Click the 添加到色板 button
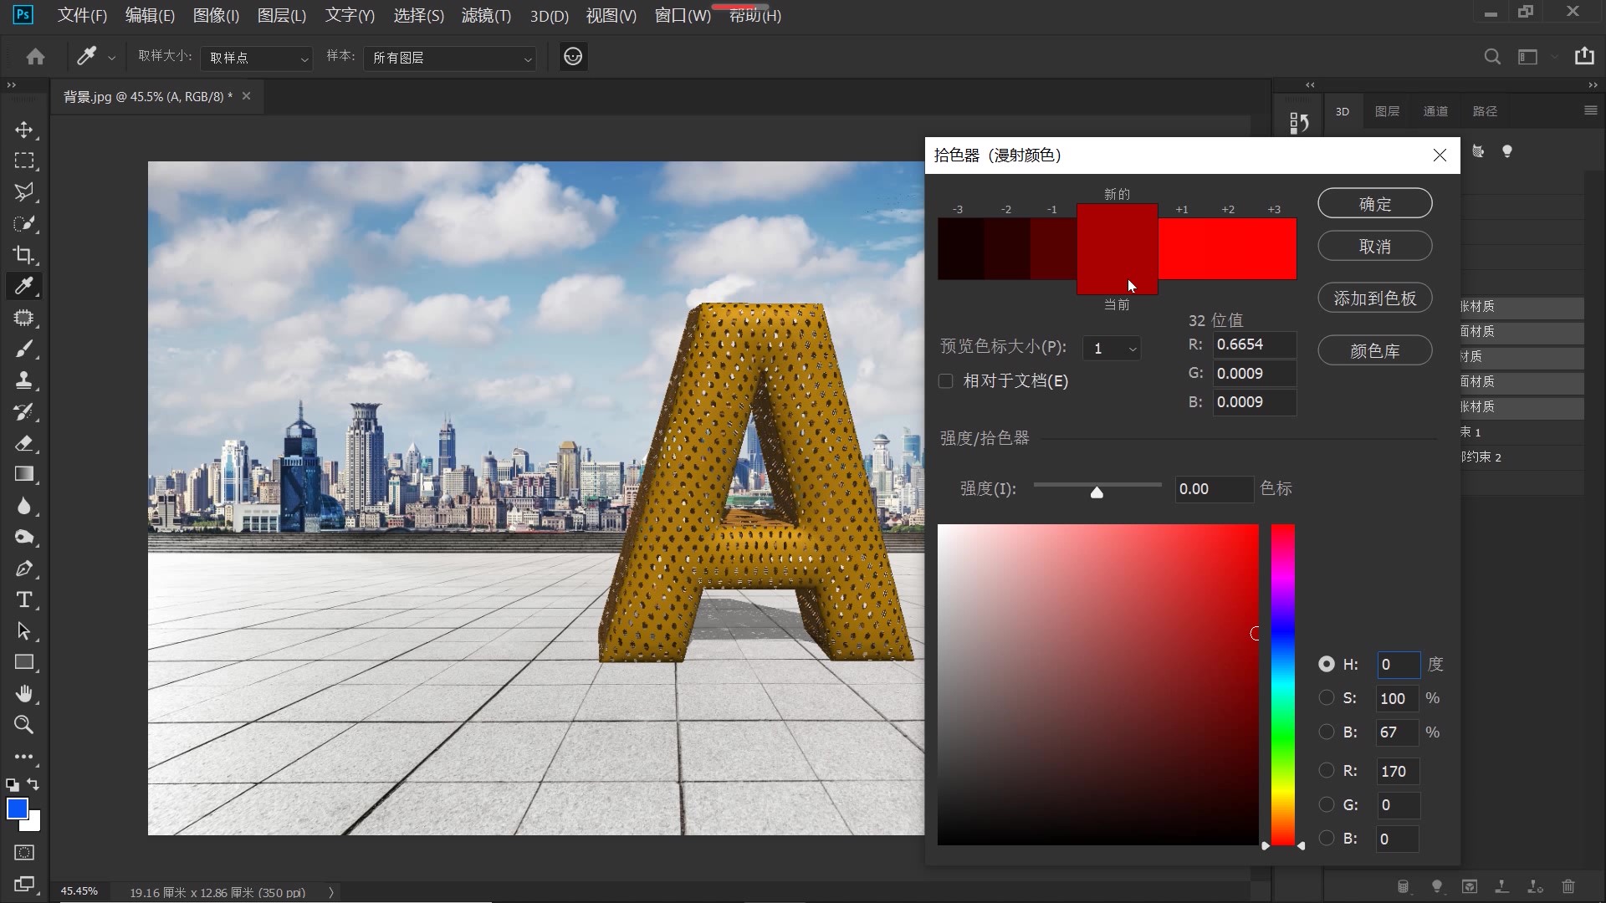Image resolution: width=1606 pixels, height=903 pixels. pyautogui.click(x=1375, y=298)
